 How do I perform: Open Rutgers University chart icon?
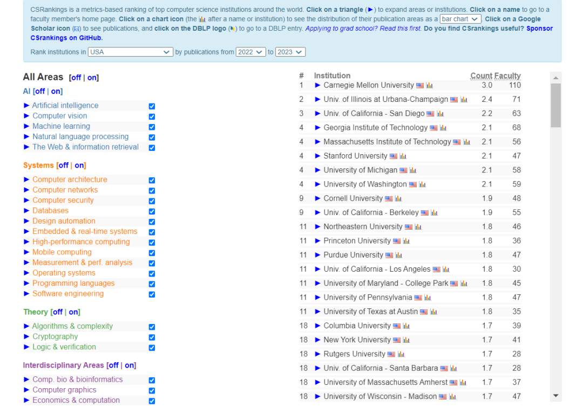click(401, 354)
